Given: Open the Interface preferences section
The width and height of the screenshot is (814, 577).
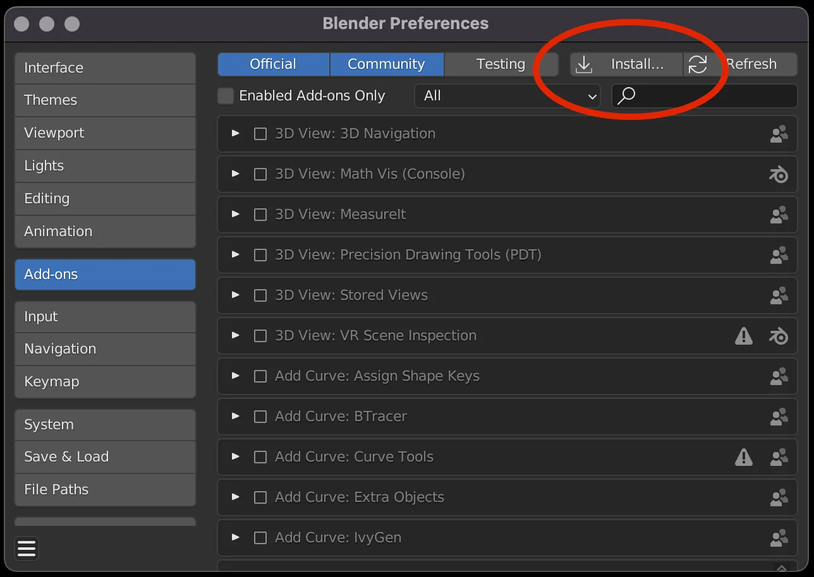Looking at the screenshot, I should tap(105, 68).
